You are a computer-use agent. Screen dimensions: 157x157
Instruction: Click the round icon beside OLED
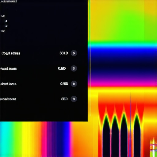(x=74, y=68)
